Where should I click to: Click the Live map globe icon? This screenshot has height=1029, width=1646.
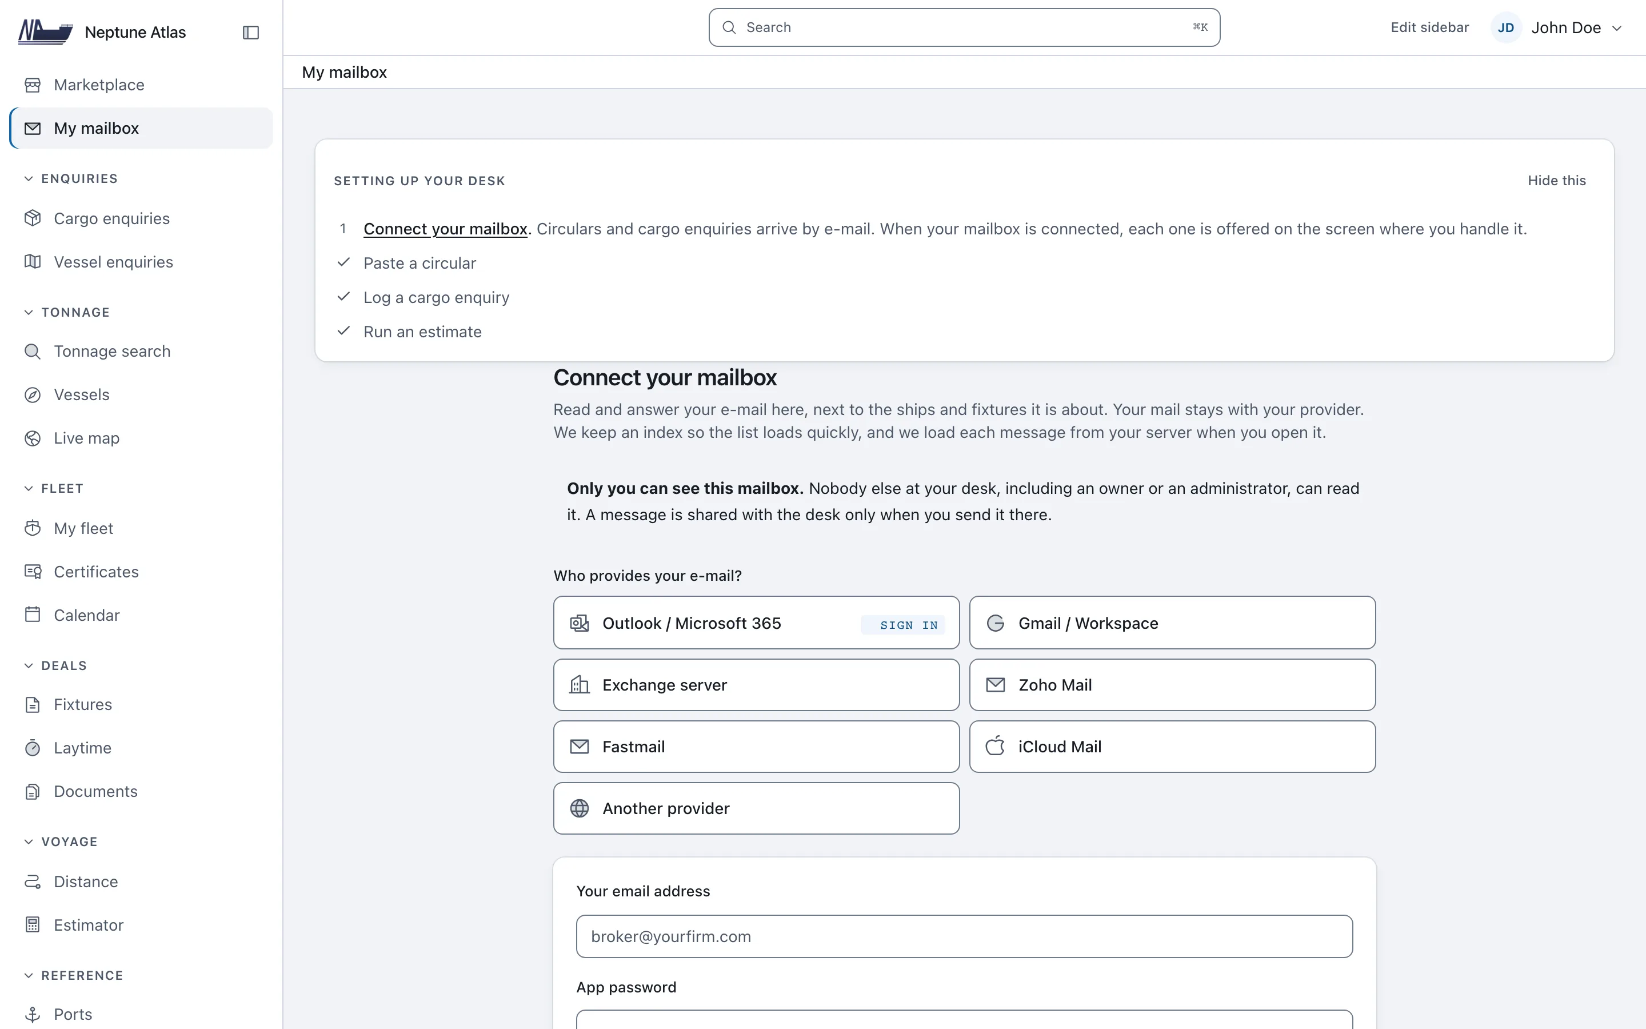tap(33, 438)
